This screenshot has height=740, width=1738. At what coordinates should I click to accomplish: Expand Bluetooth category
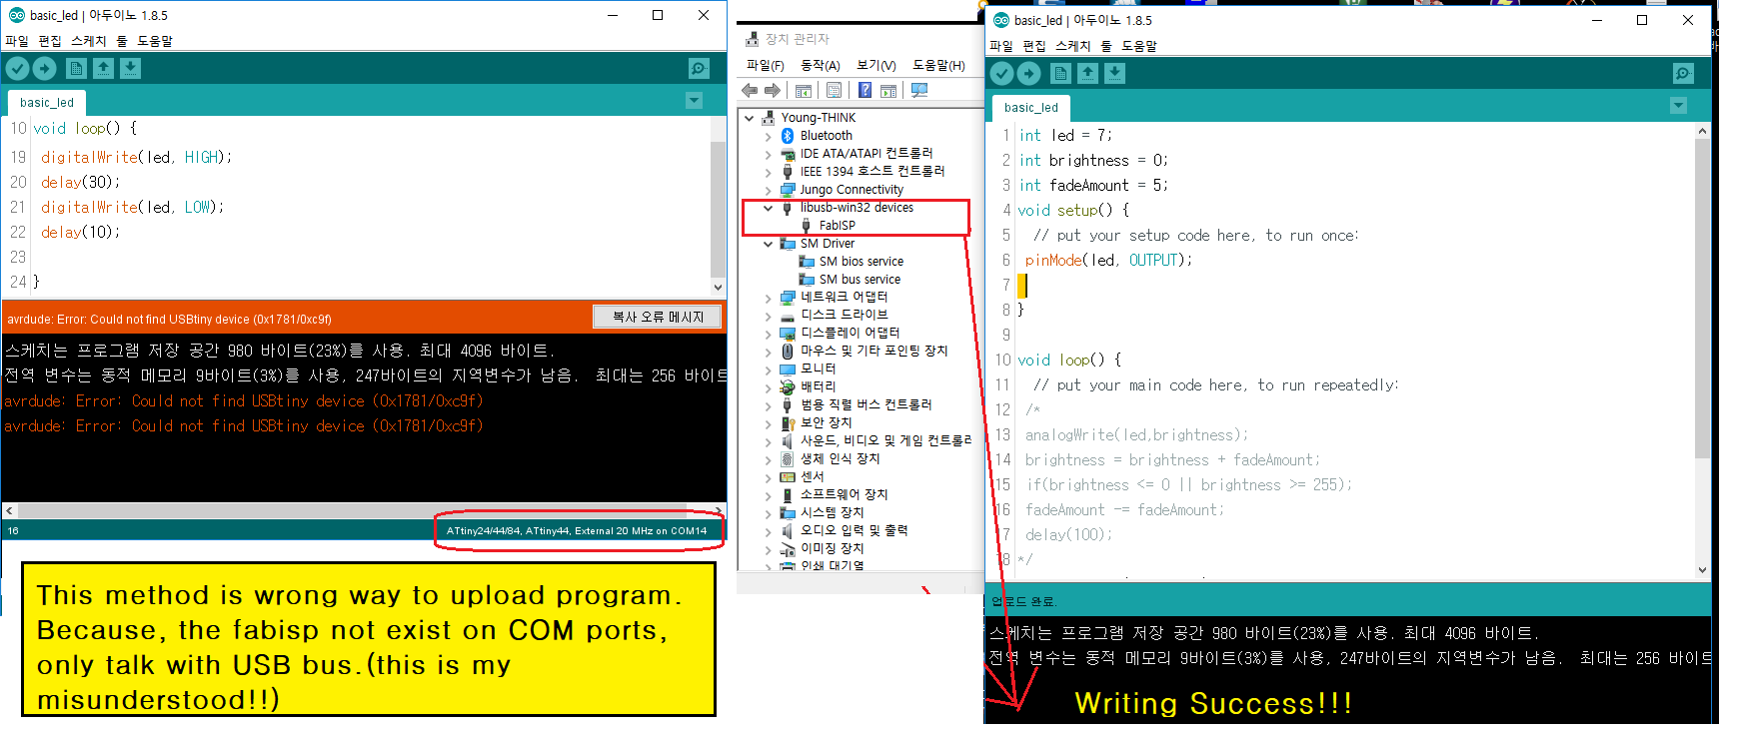[x=768, y=135]
